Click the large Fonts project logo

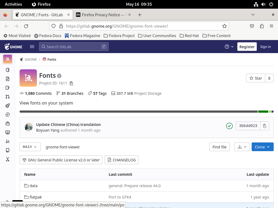28,78
